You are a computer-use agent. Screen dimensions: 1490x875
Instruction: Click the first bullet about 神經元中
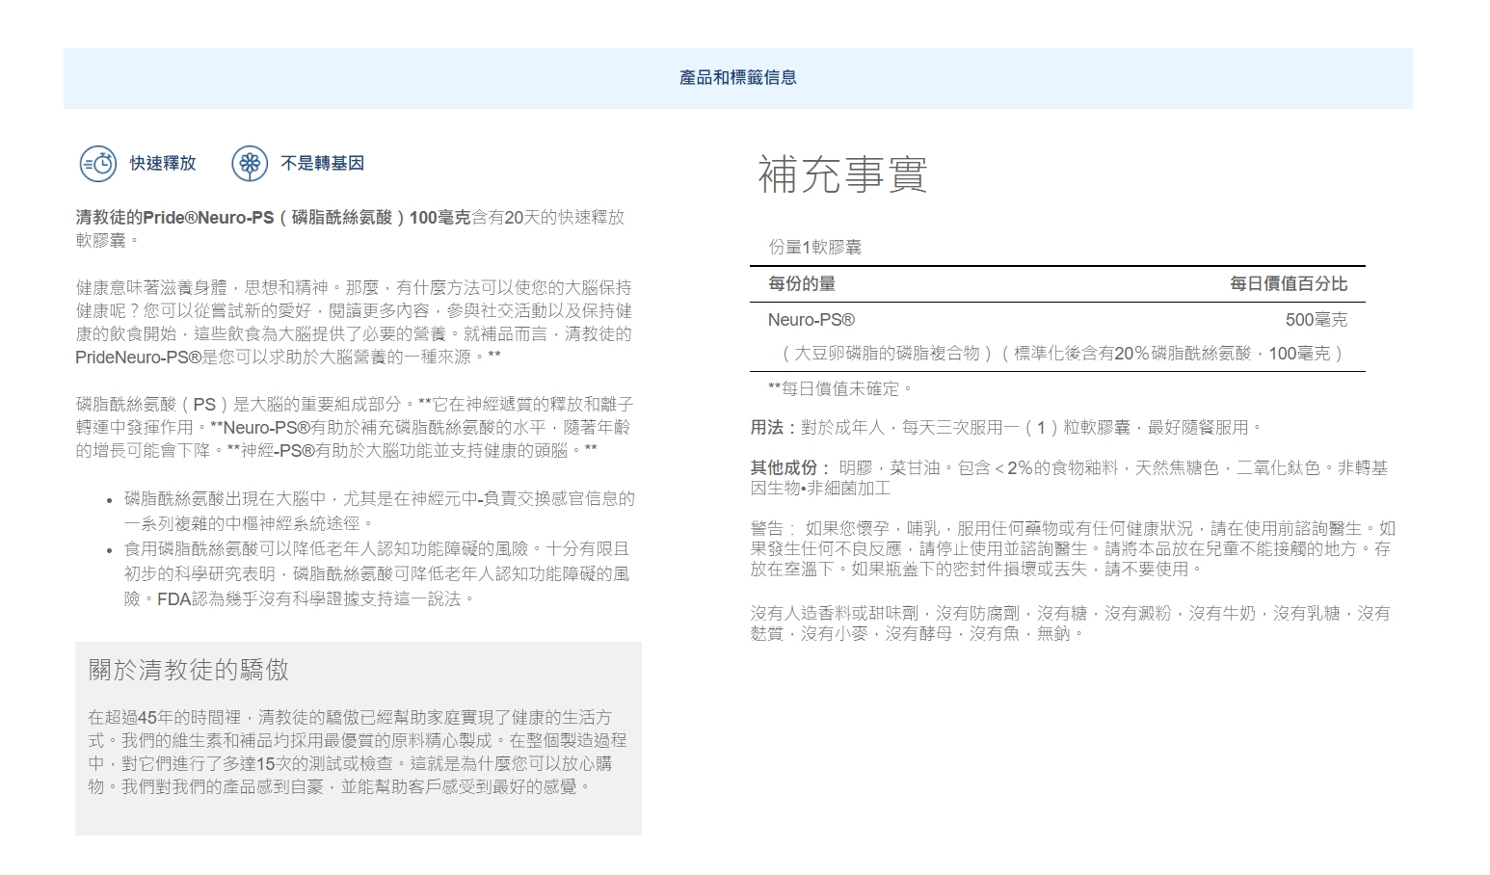pos(380,511)
